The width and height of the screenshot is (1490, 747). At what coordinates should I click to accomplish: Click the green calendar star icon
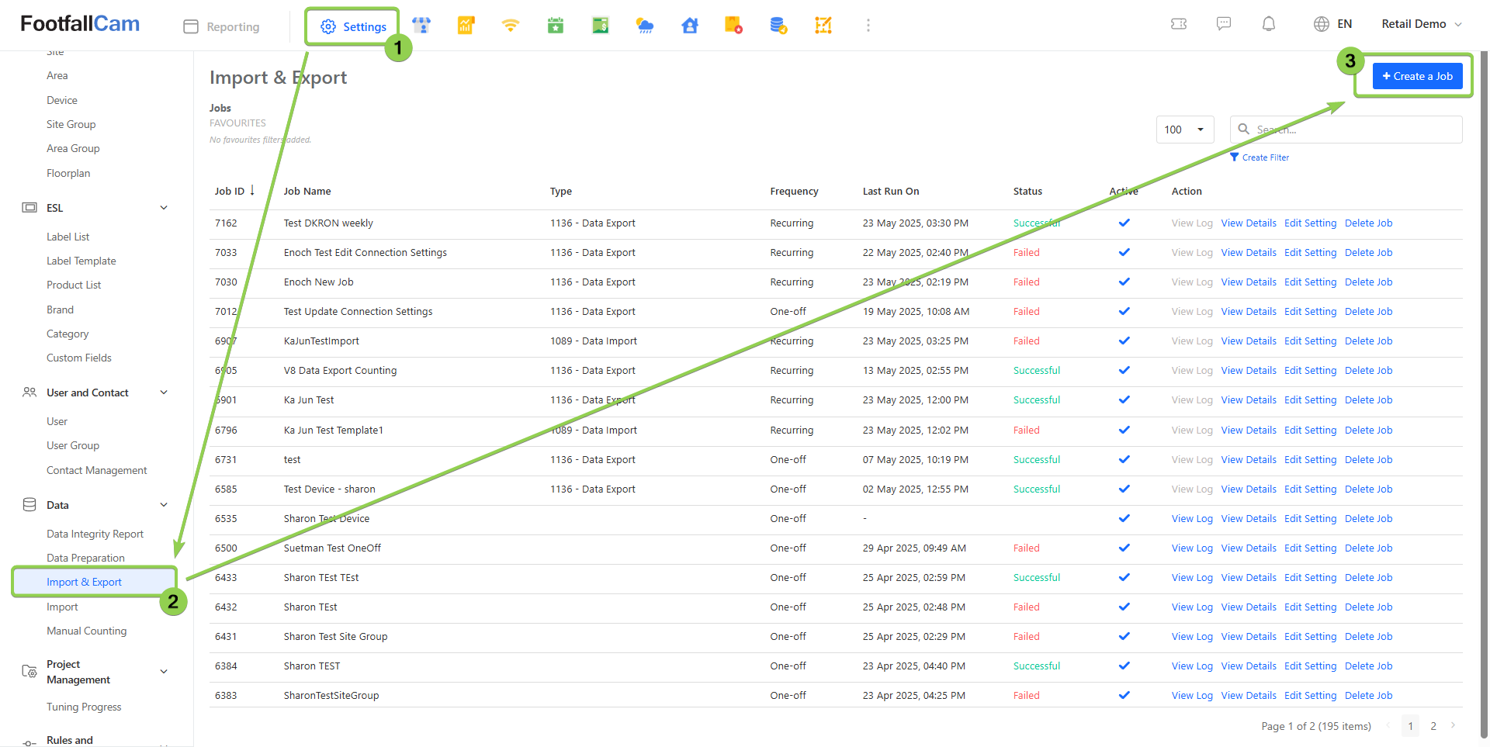[556, 26]
